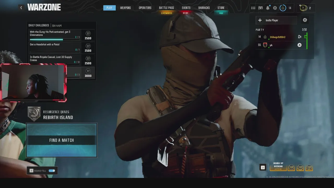Select the Gung-Ho Perk eliminations challenge
Image resolution: width=334 pixels, height=188 pixels.
pyautogui.click(x=62, y=35)
